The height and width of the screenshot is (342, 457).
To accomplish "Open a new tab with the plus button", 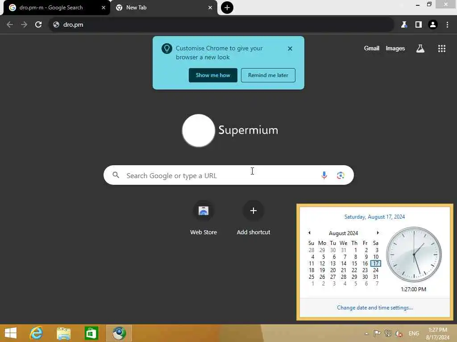I will tap(227, 8).
